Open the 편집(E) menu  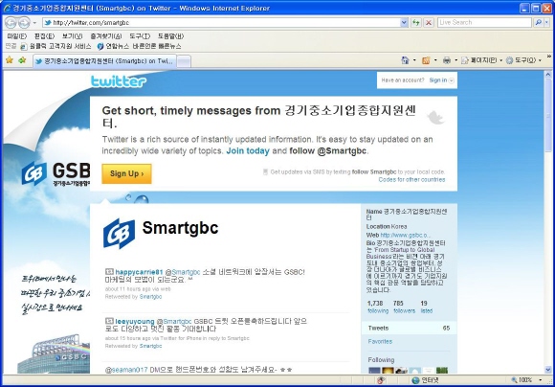click(44, 36)
